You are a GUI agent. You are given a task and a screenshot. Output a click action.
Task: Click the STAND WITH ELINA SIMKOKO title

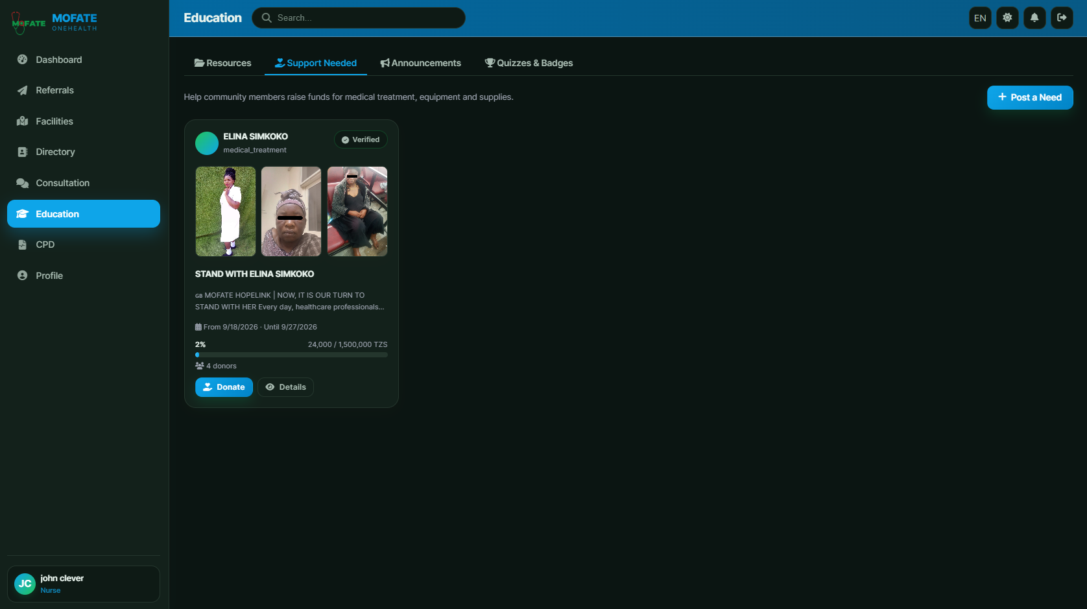tap(254, 274)
